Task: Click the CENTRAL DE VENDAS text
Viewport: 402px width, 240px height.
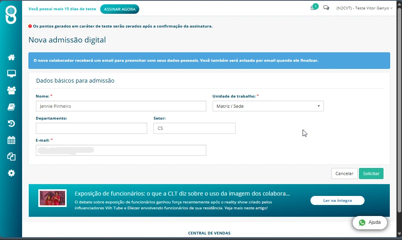Action: pos(209,233)
